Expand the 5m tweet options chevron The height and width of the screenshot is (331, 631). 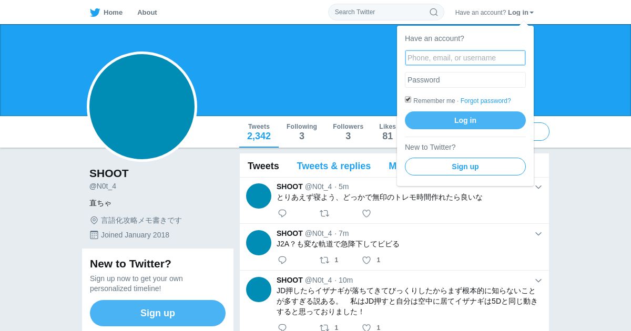(x=538, y=187)
